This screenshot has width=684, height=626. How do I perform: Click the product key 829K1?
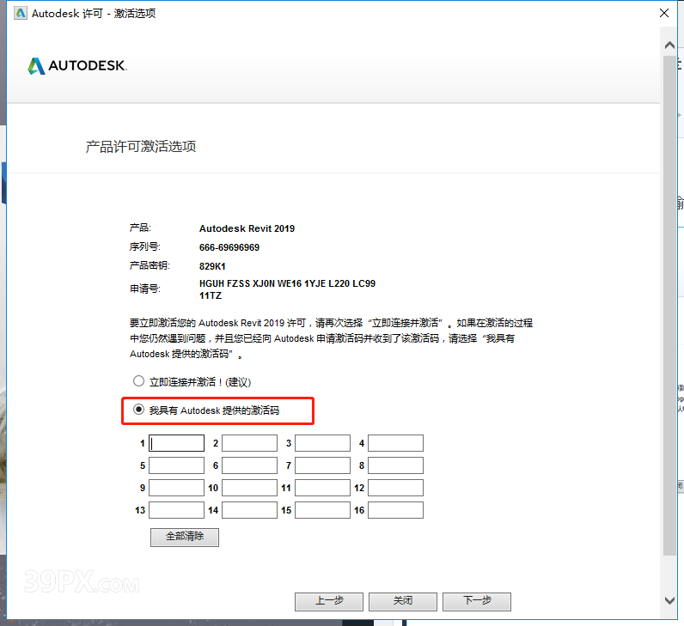pyautogui.click(x=212, y=266)
